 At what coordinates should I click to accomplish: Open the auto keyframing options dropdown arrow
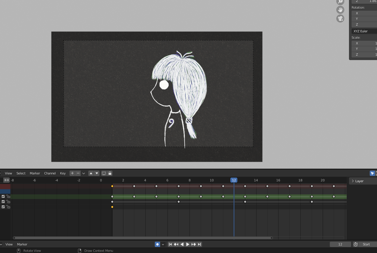[x=163, y=244]
